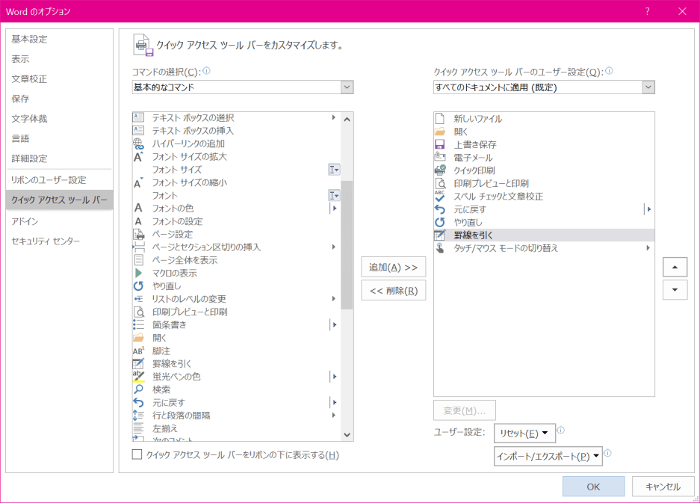Select やり直し icon in left command list
Image resolution: width=700 pixels, height=503 pixels.
point(138,286)
